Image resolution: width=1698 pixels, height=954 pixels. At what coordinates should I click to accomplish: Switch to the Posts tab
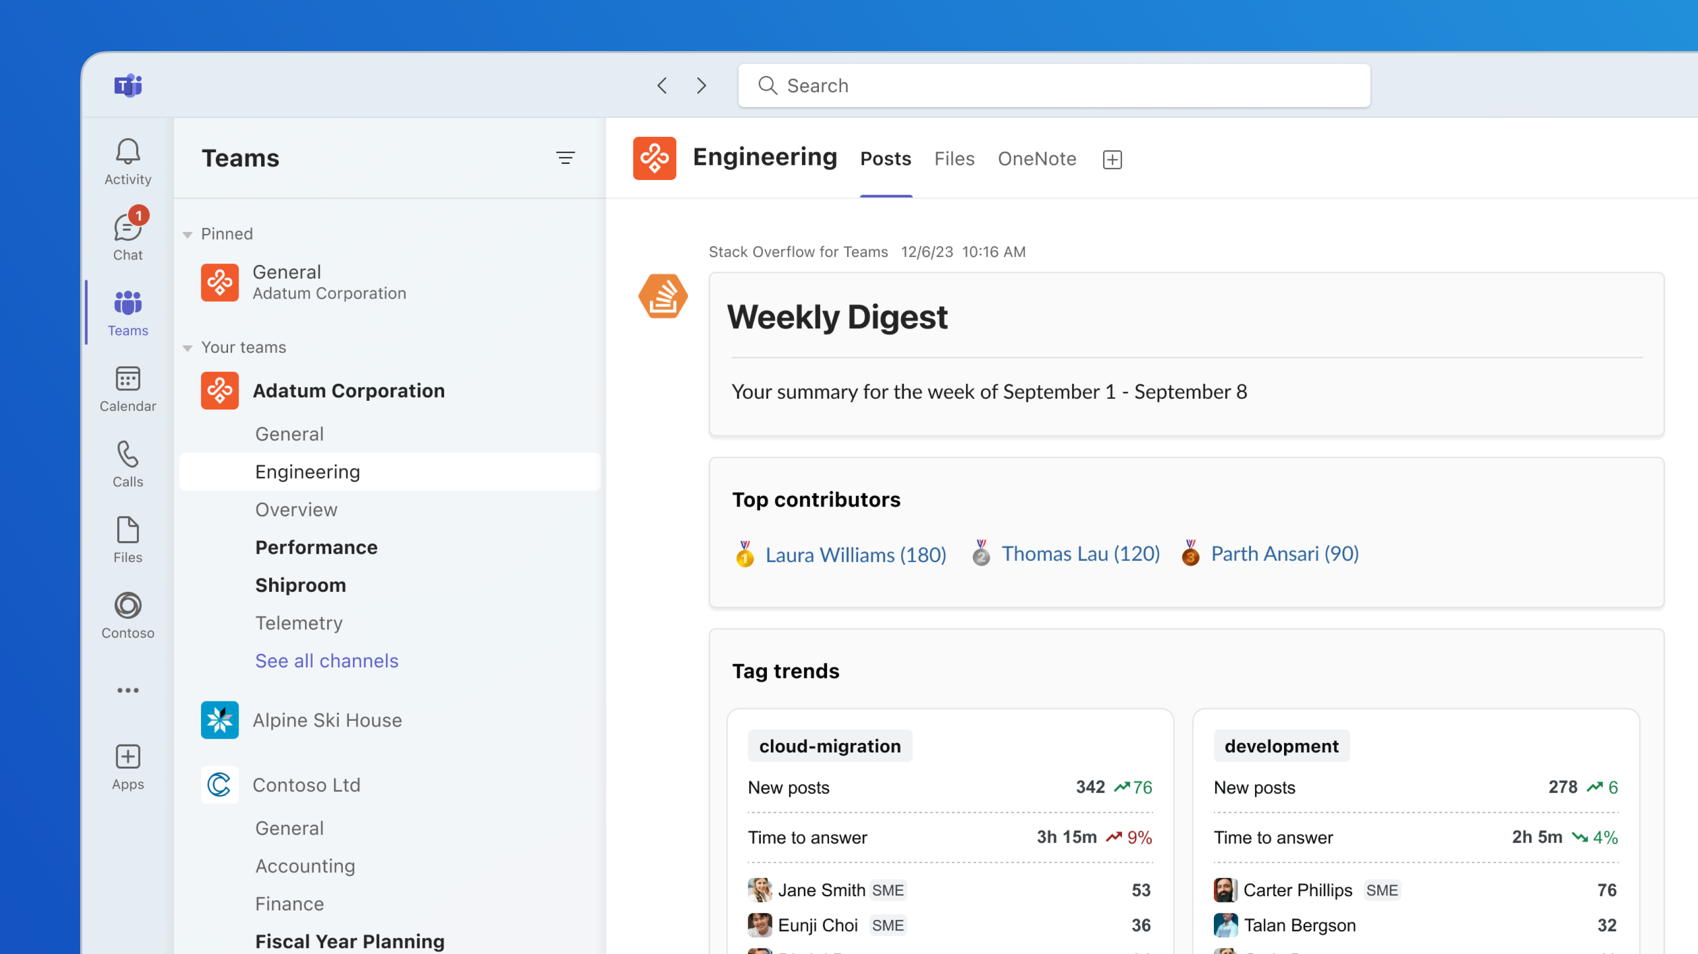click(885, 159)
